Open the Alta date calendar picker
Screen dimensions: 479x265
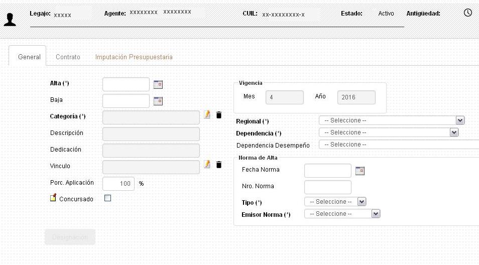pyautogui.click(x=158, y=84)
